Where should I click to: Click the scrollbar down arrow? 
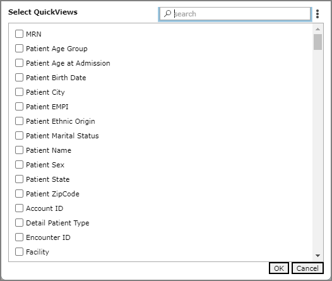317,256
